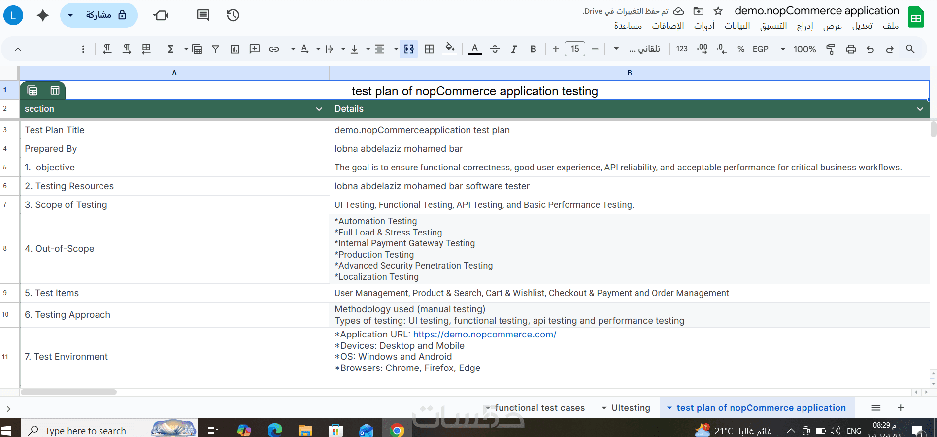
Task: Insert a chart from the toolbar
Action: tap(235, 49)
